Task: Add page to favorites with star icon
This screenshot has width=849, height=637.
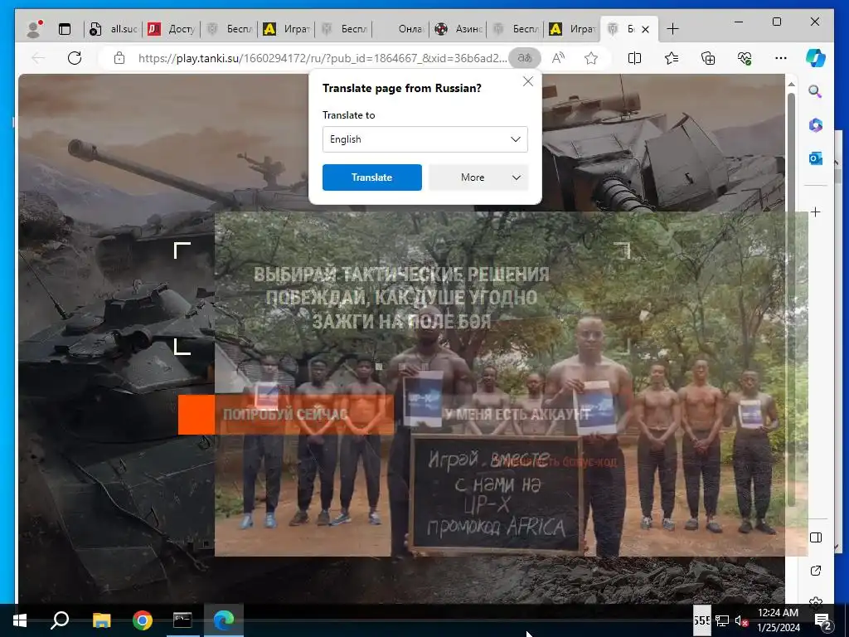Action: (590, 58)
